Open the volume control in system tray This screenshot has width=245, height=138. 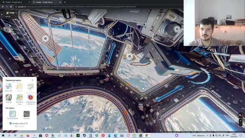click(219, 135)
